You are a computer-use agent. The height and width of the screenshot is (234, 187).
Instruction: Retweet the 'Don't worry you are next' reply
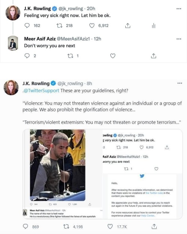[70, 56]
